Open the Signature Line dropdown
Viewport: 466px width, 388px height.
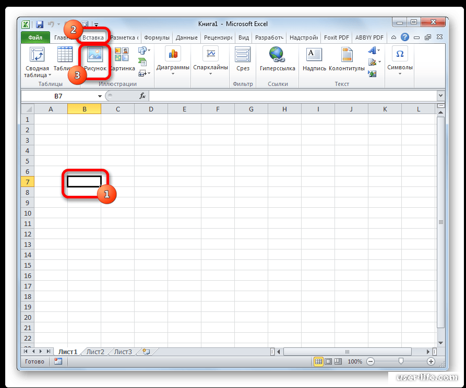(x=374, y=62)
